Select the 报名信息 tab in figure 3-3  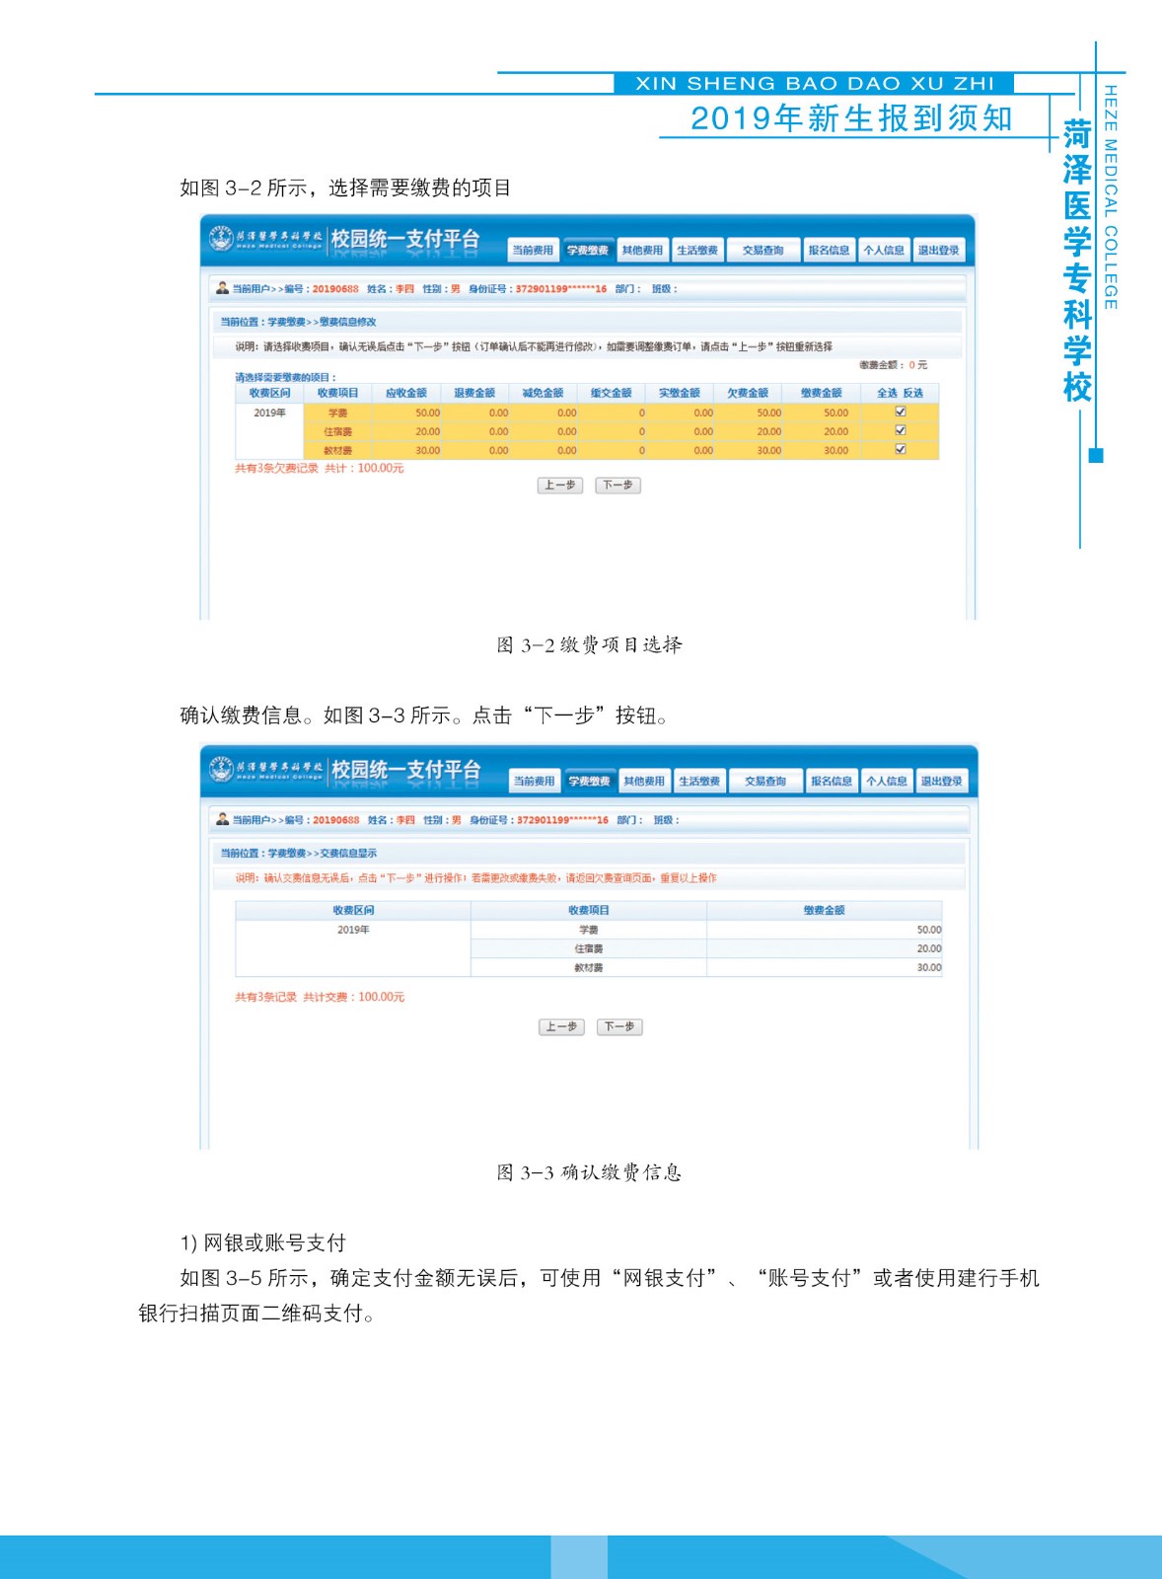click(x=831, y=782)
